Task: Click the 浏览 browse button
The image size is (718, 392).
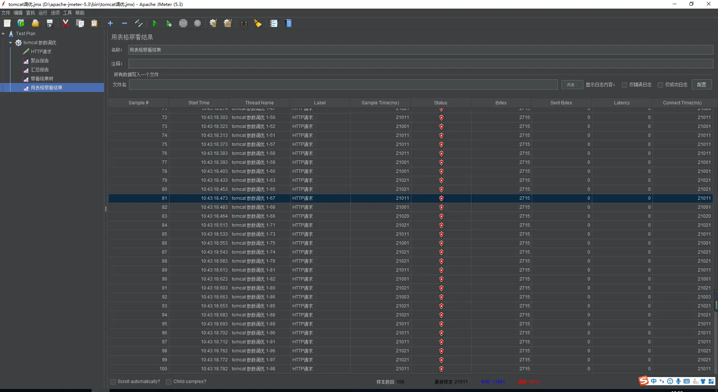Action: tap(572, 85)
